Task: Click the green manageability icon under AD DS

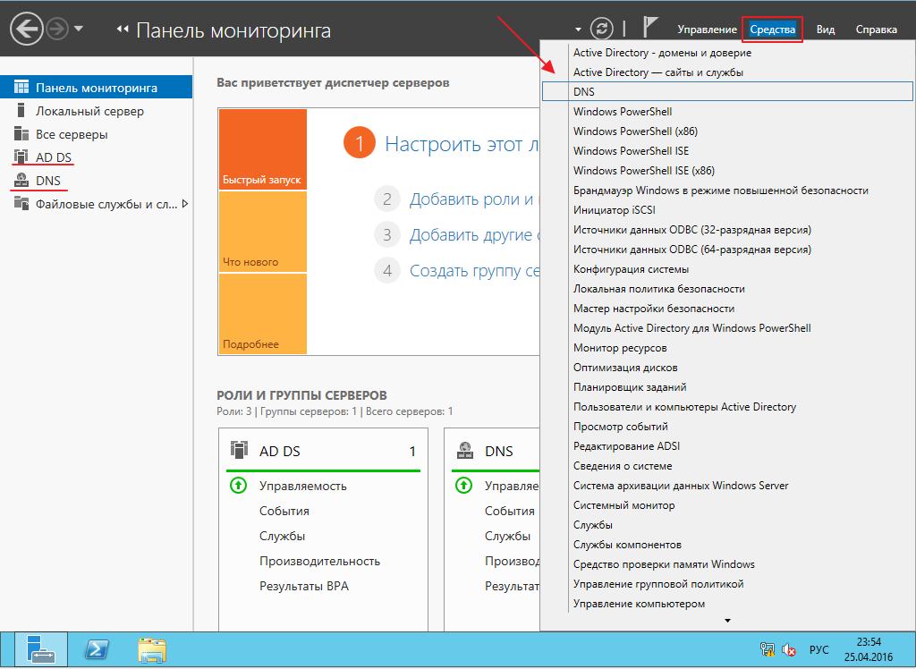Action: (238, 486)
